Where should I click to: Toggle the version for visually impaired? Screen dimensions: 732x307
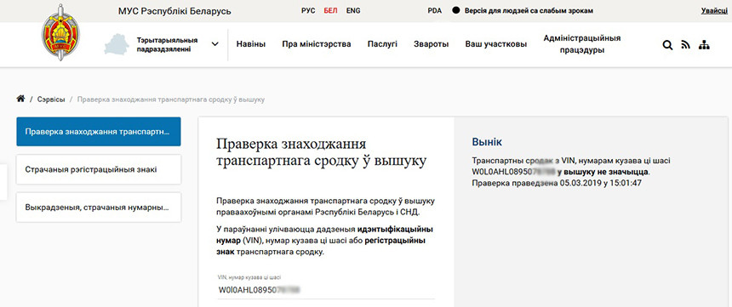[x=523, y=10]
